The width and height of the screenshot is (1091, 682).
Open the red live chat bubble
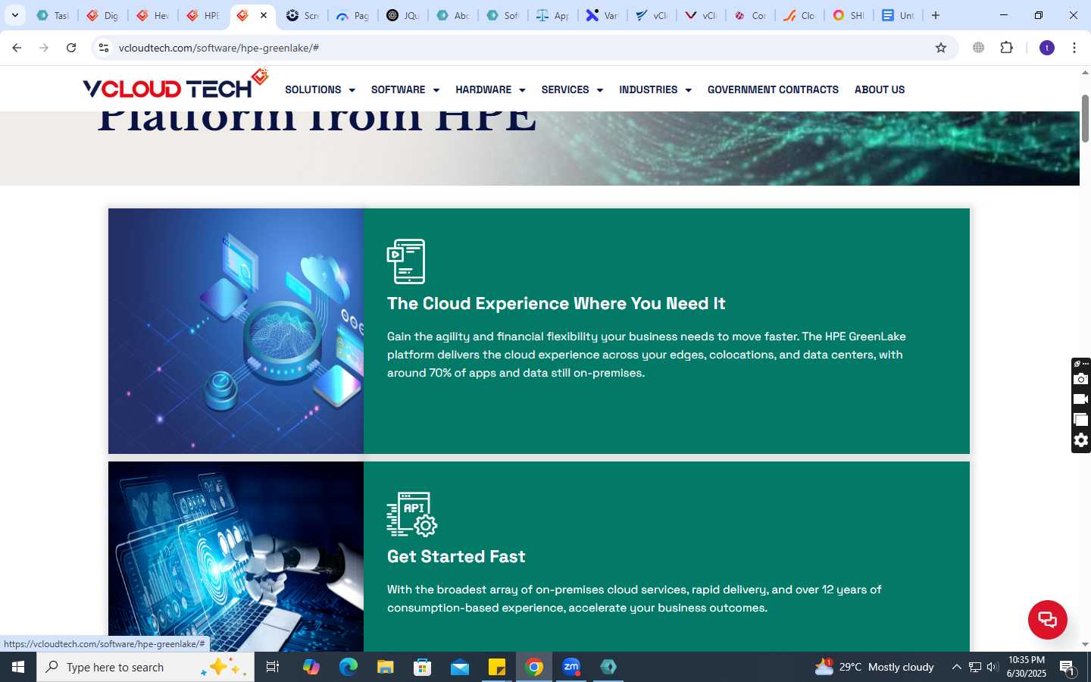tap(1047, 619)
